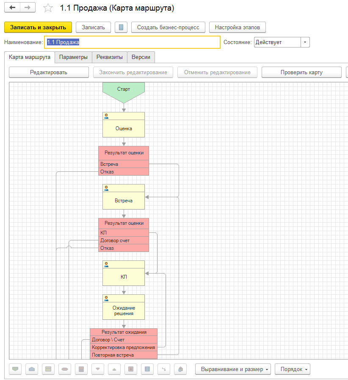Switch to the Параметры tab
This screenshot has width=348, height=380.
73,57
